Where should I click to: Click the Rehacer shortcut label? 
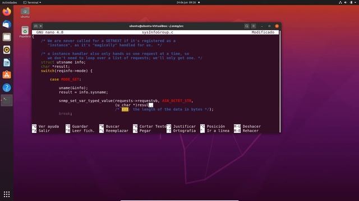click(x=251, y=131)
